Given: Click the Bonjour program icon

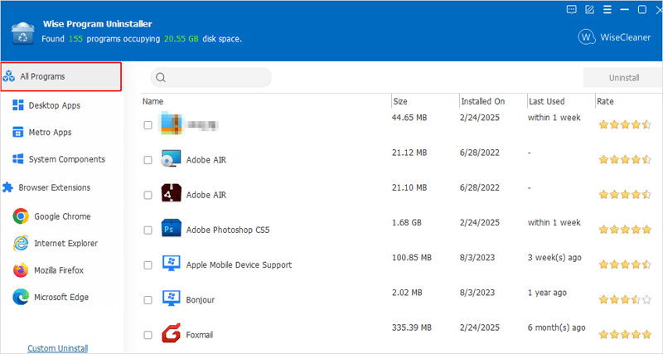Looking at the screenshot, I should tap(172, 298).
